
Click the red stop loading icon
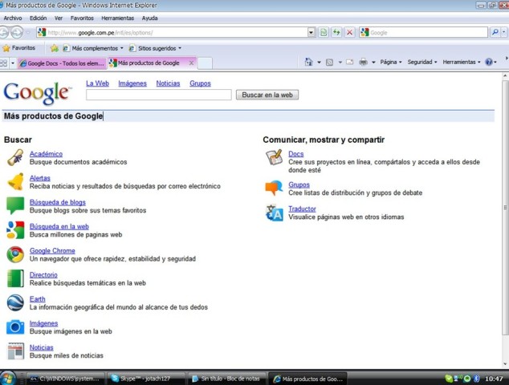click(x=349, y=32)
